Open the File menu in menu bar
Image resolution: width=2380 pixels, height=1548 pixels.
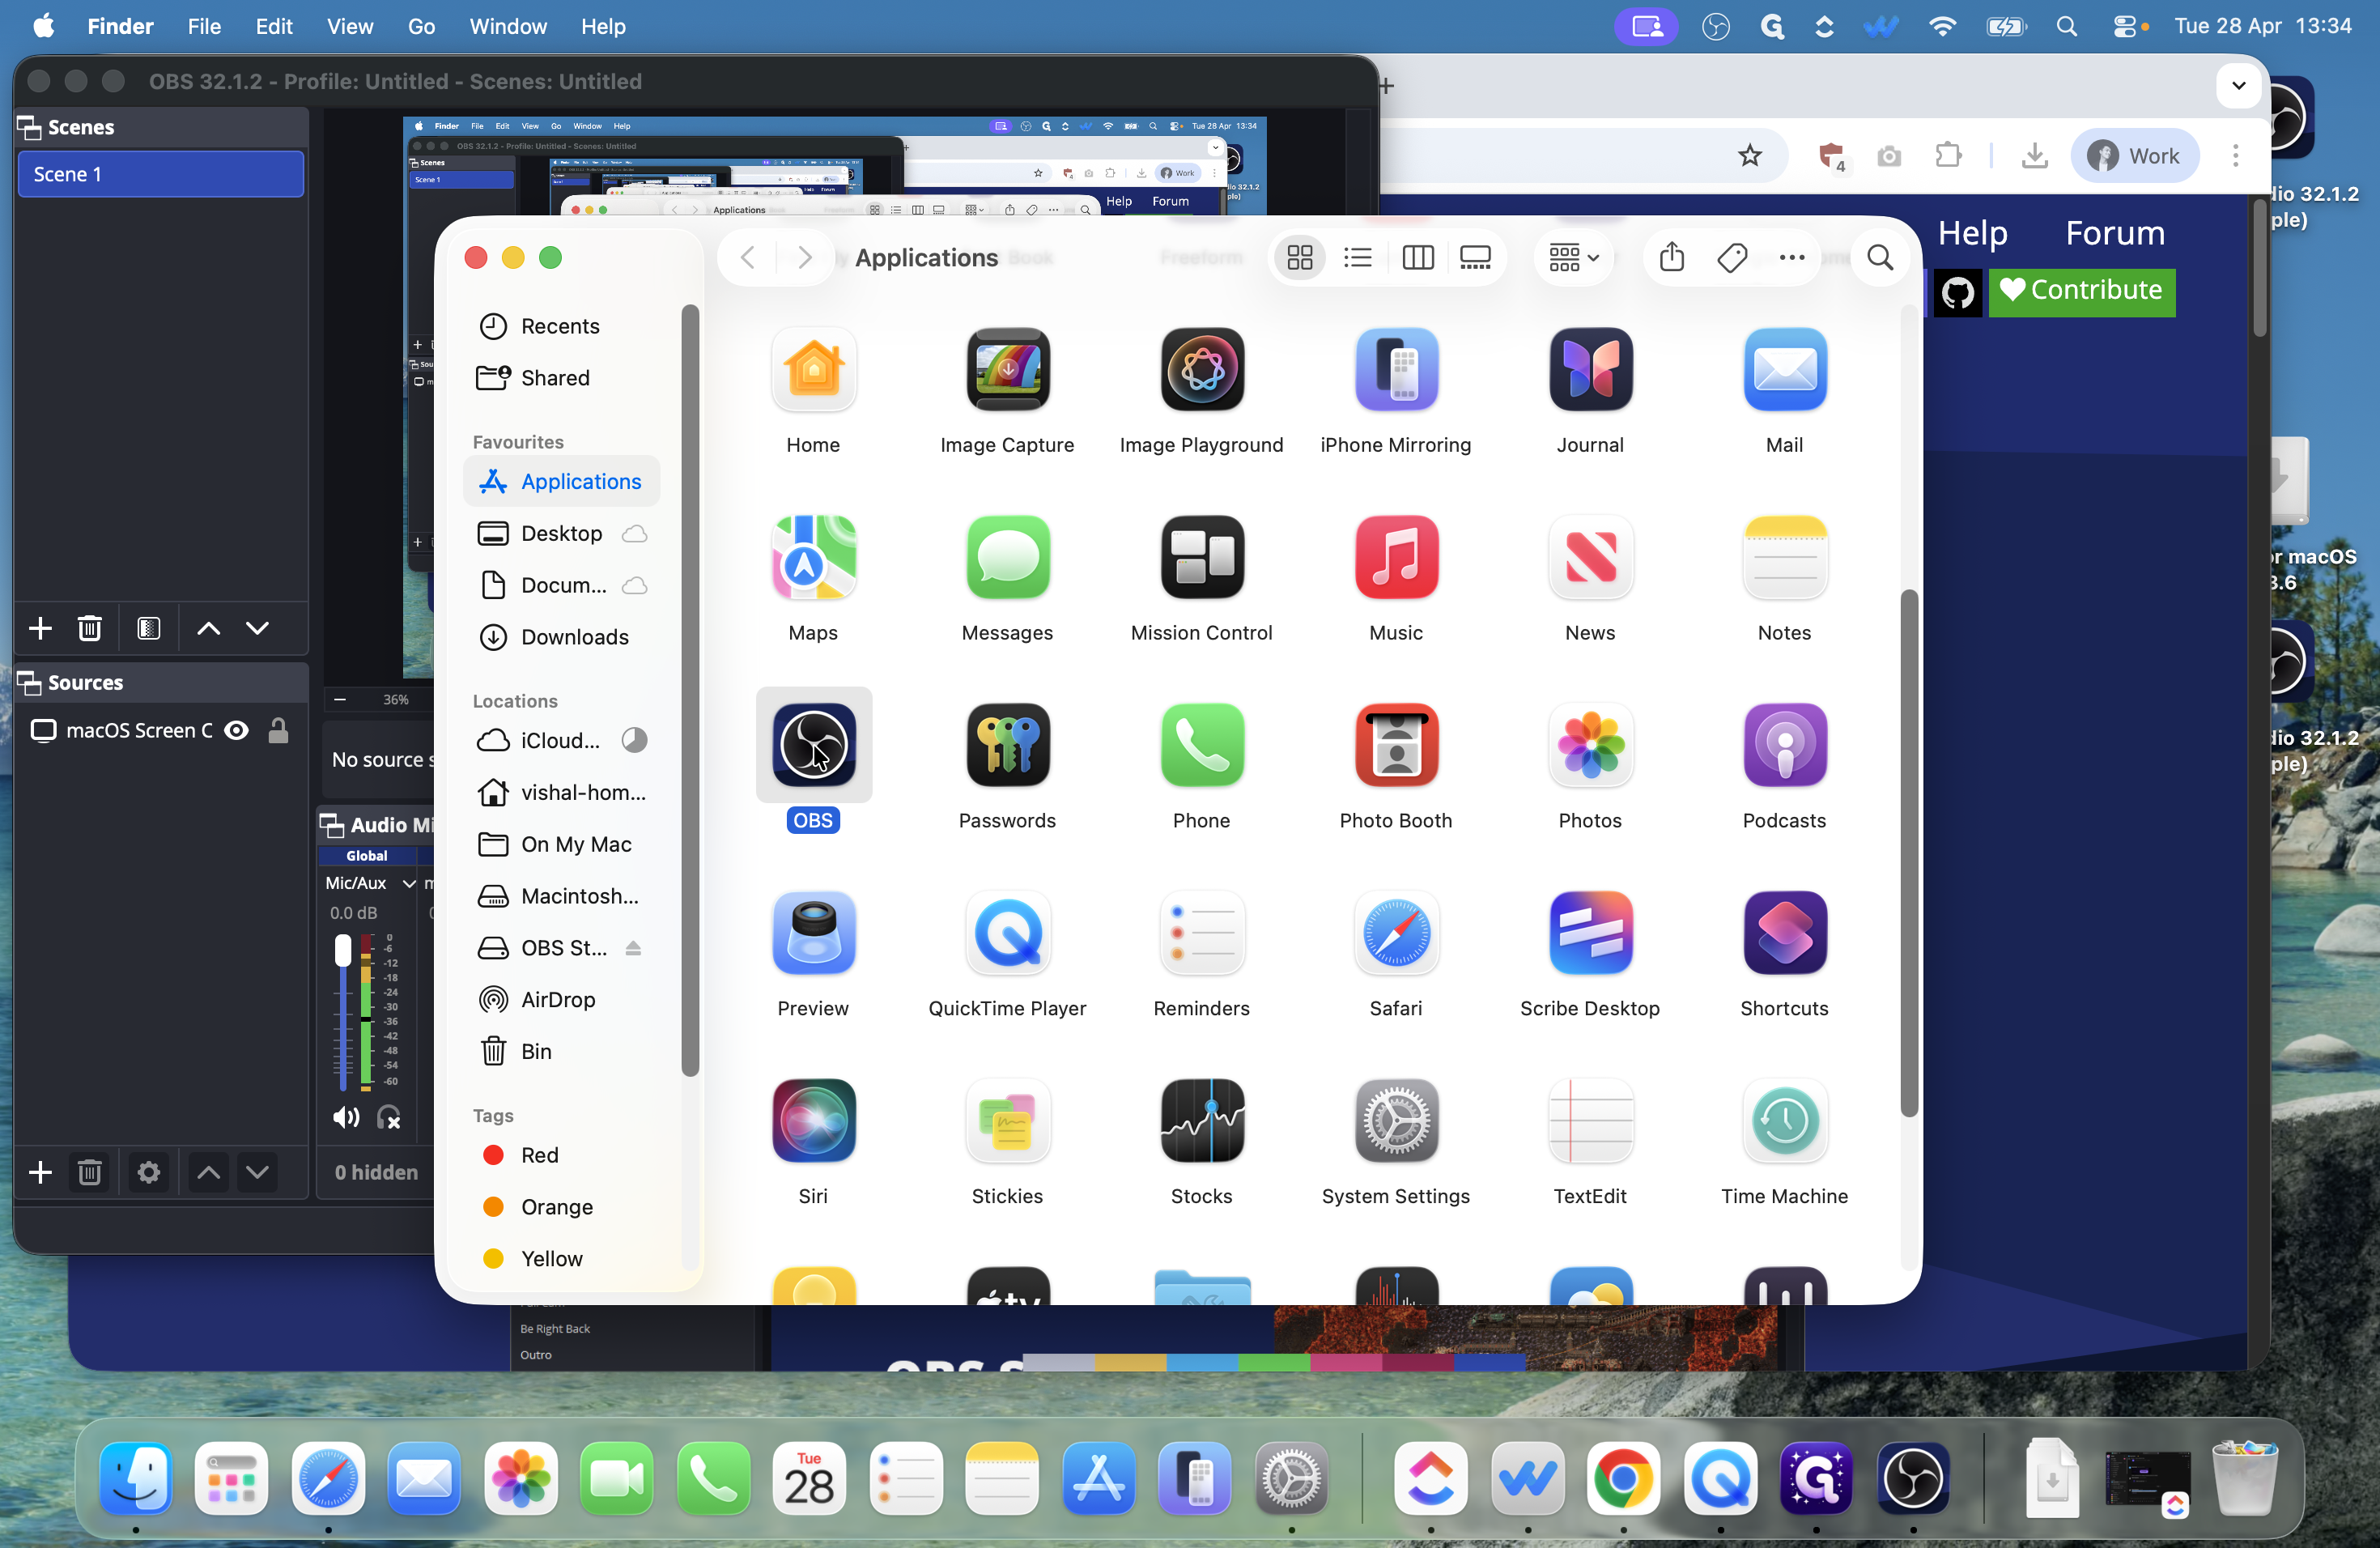coord(204,26)
